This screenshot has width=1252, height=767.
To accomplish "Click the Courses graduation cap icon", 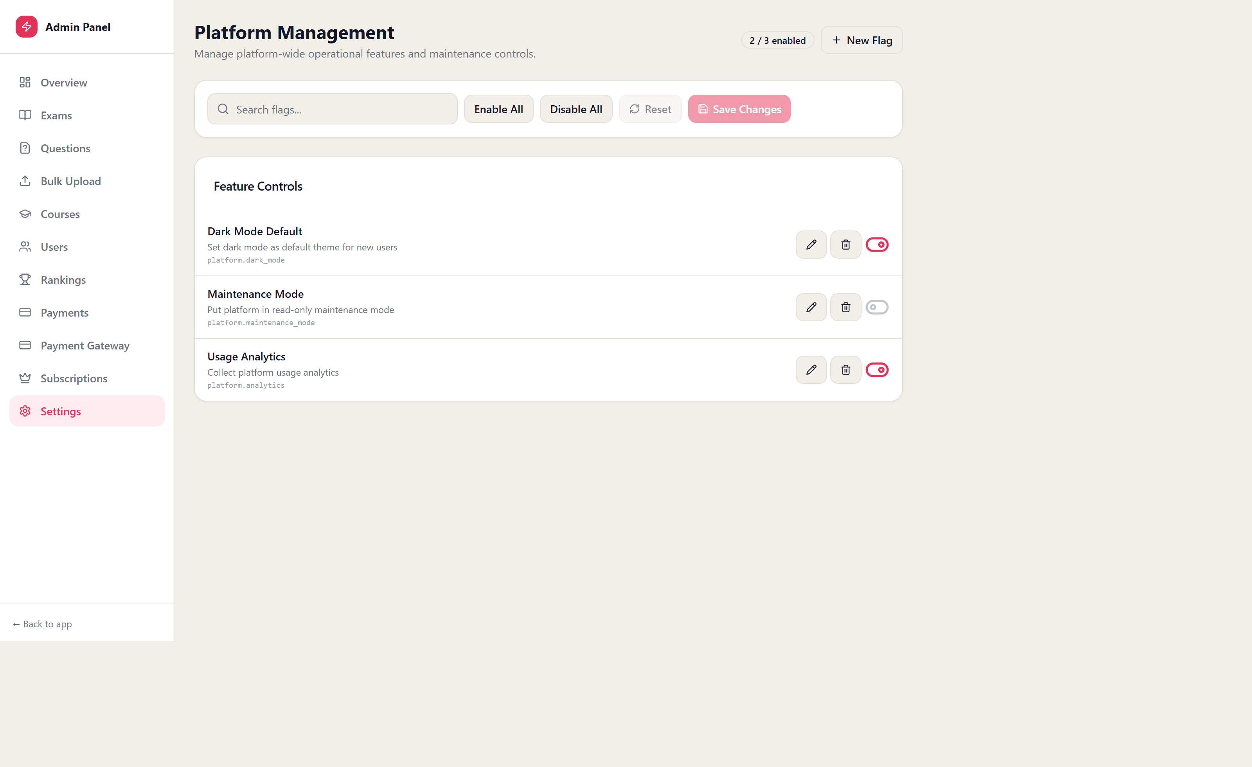I will (25, 214).
